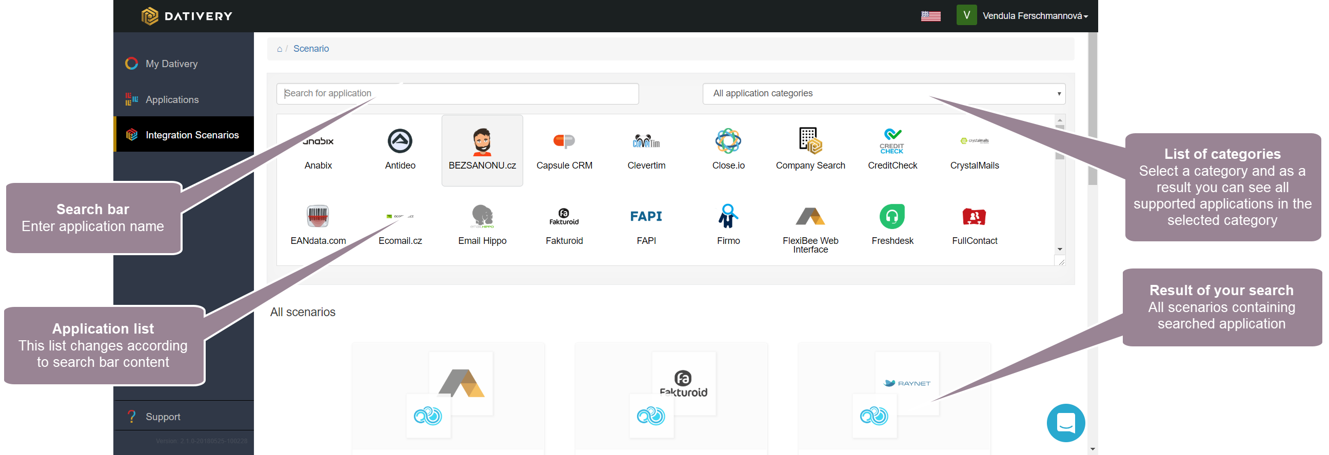This screenshot has width=1329, height=455.
Task: Go to Applications in the sidebar
Action: 184,99
